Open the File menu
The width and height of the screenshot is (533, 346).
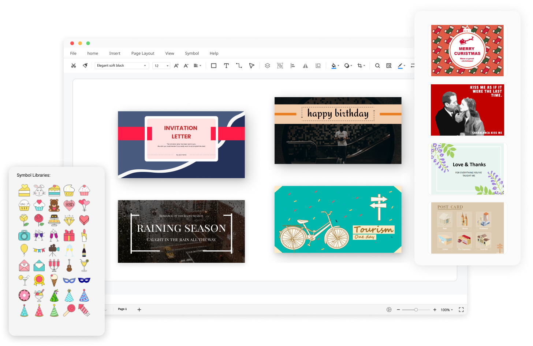click(73, 54)
